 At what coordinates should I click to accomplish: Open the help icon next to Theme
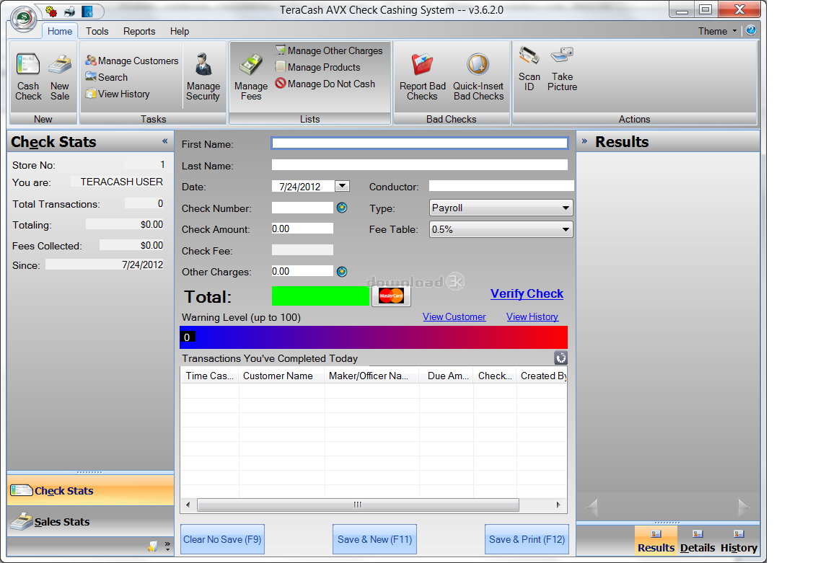[x=751, y=30]
